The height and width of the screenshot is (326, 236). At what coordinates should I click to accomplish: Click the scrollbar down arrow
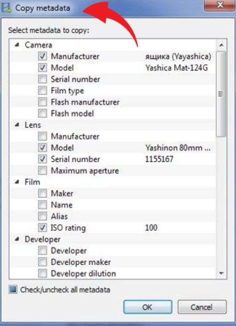(221, 273)
